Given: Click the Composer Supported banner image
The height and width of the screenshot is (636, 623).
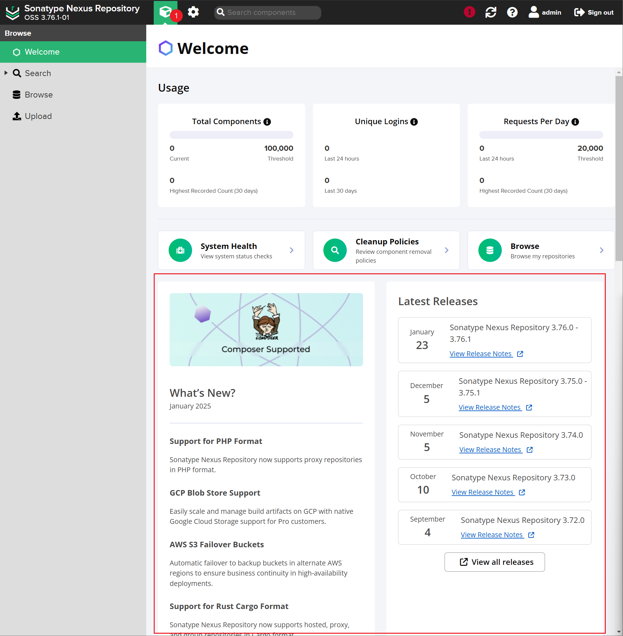Looking at the screenshot, I should point(266,330).
